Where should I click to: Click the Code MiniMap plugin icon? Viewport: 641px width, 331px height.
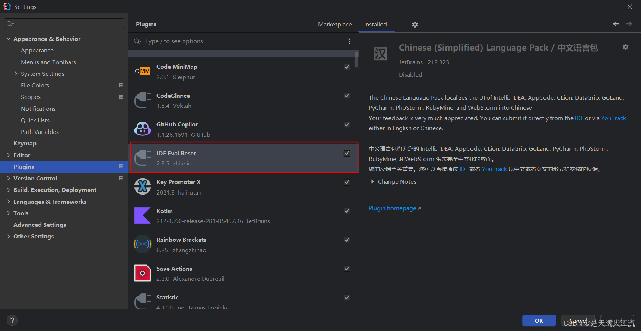pos(142,71)
